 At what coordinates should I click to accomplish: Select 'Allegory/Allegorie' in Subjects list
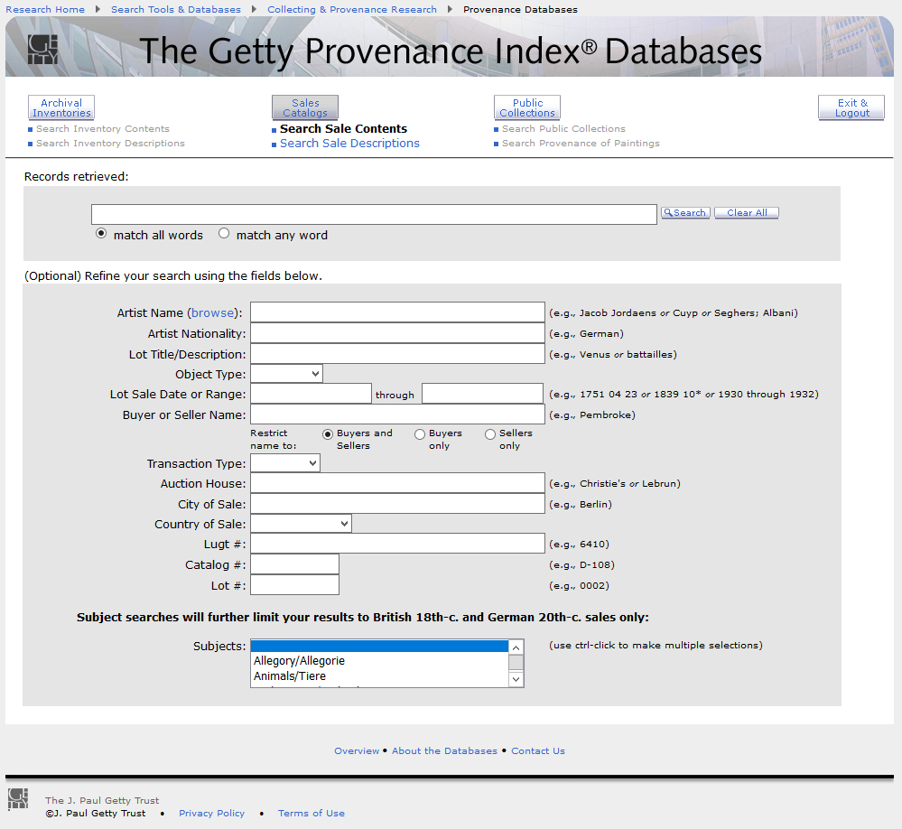(379, 660)
